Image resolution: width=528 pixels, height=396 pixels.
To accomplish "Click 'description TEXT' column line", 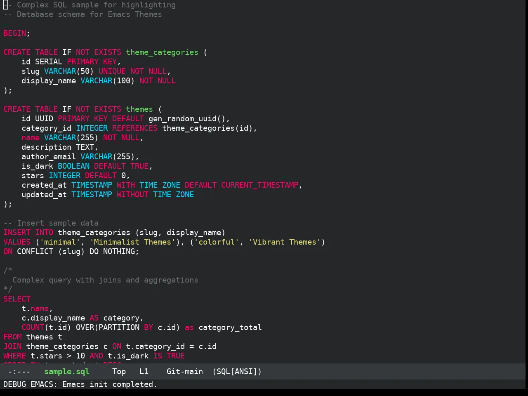I will (x=60, y=147).
